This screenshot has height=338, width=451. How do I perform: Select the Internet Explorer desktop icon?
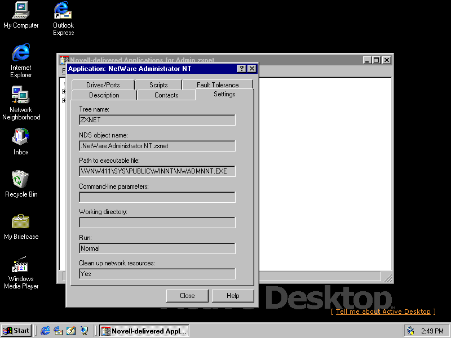[x=21, y=61]
